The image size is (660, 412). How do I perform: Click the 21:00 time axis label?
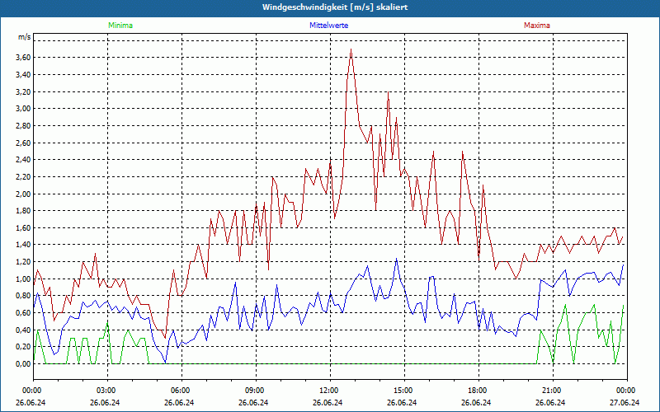[553, 391]
